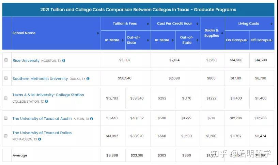Click info icon beside Richardson, TX

pyautogui.click(x=40, y=139)
